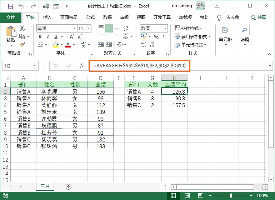Expand the Name Box dropdown
The image size is (275, 200).
[35, 66]
